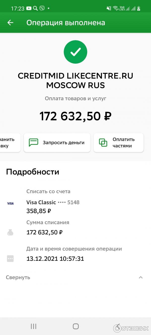Tap the money bag amount icon

(10, 232)
